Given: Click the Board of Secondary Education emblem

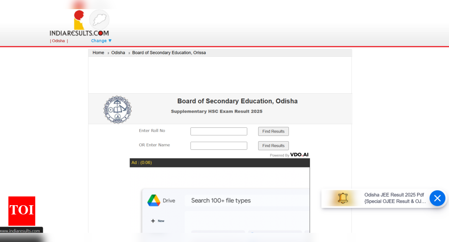Looking at the screenshot, I should [117, 110].
